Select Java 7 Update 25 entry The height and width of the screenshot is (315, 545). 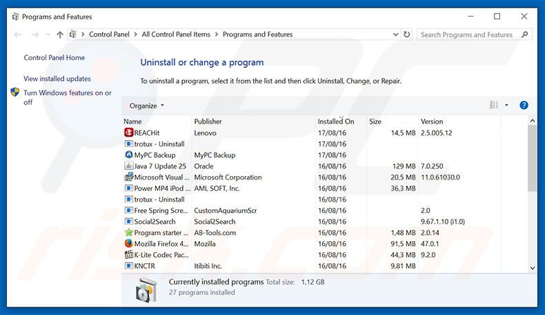[x=160, y=166]
